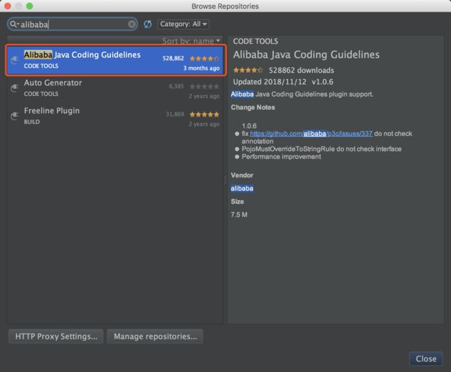The image size is (451, 372).
Task: Open the Category: All dropdown
Action: pos(183,24)
